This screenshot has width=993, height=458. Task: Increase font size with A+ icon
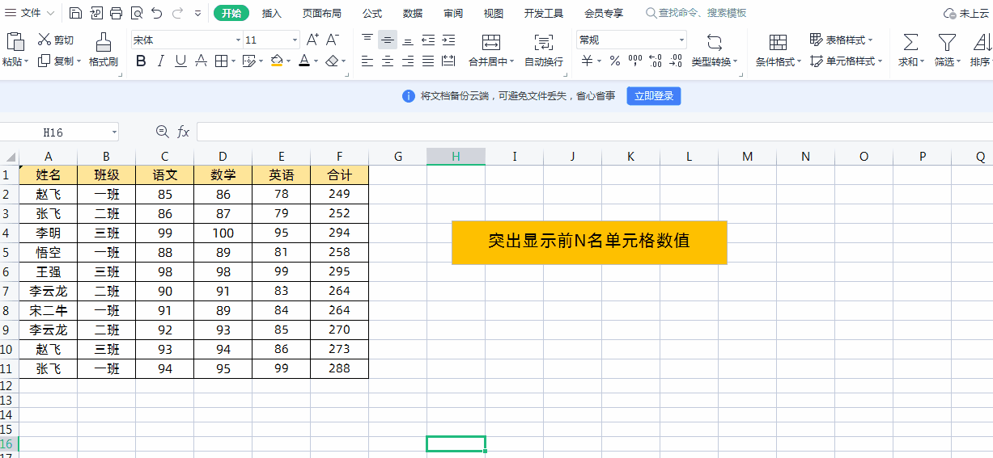tap(312, 40)
